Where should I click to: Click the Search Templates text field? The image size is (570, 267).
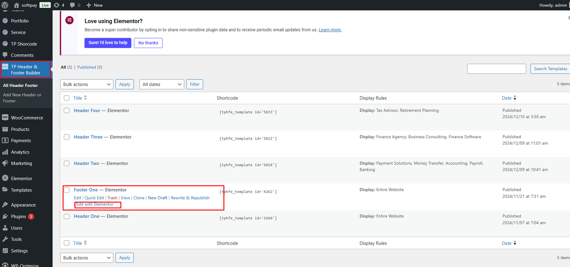(496, 69)
